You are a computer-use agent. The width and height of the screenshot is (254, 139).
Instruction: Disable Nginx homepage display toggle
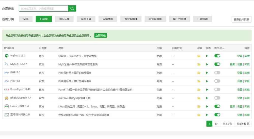217,56
